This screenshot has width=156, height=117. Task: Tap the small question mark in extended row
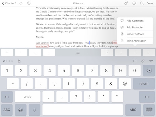coord(107,52)
